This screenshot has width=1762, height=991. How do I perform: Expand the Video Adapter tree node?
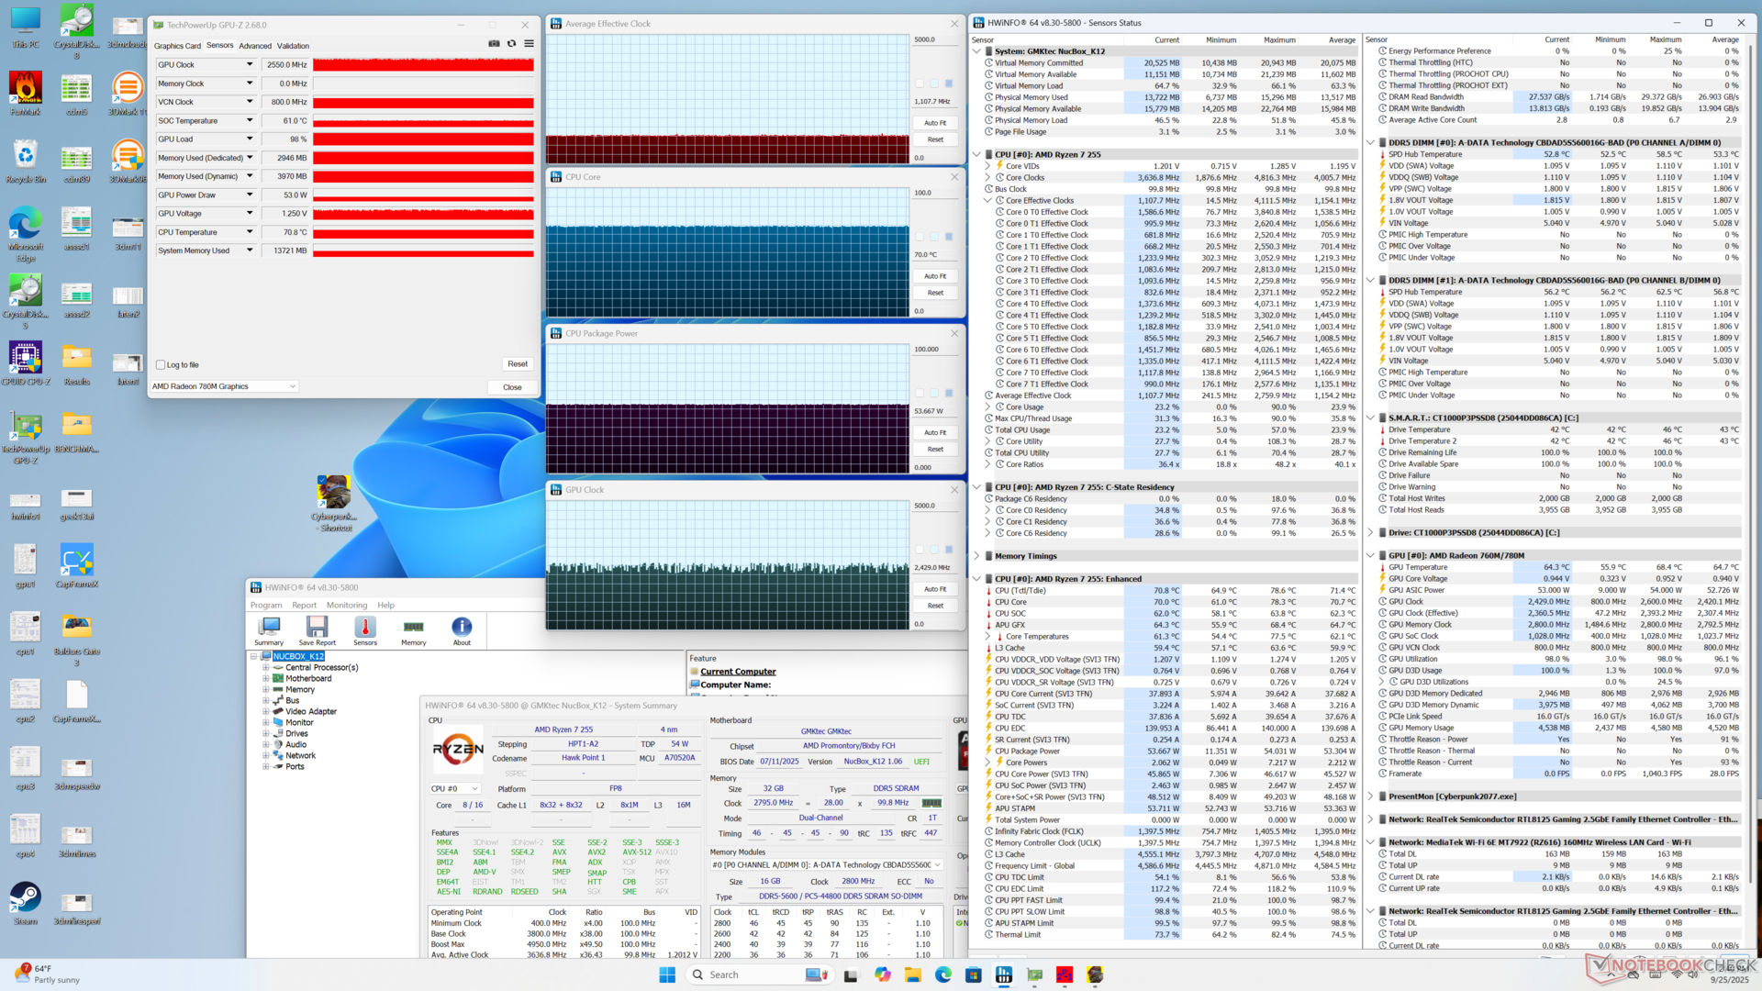[266, 712]
